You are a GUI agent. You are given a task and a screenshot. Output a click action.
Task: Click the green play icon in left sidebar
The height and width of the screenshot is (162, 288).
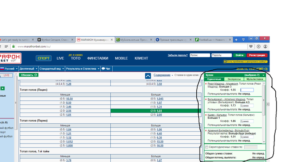[x=2, y=88]
